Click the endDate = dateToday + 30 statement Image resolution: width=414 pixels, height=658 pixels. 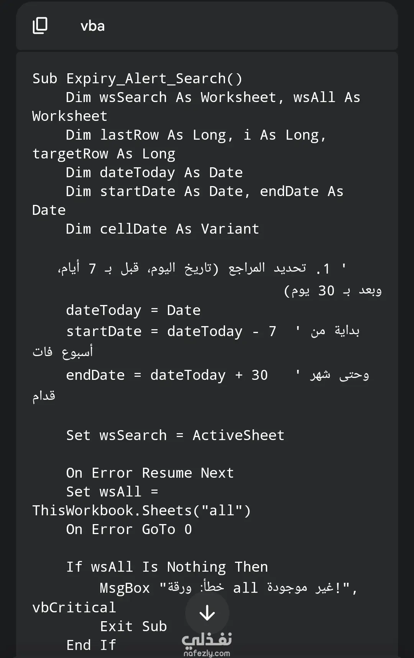pyautogui.click(x=167, y=375)
